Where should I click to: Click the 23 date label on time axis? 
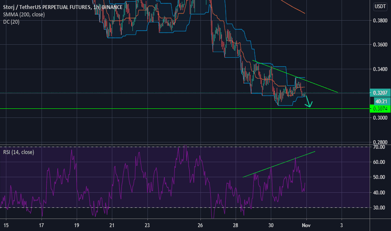147,225
